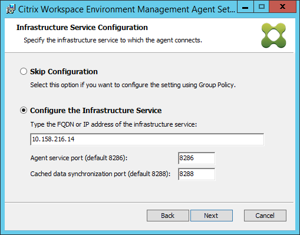300x235 pixels.
Task: Click 'Specify the infrastructure service' description text
Action: (x=113, y=40)
